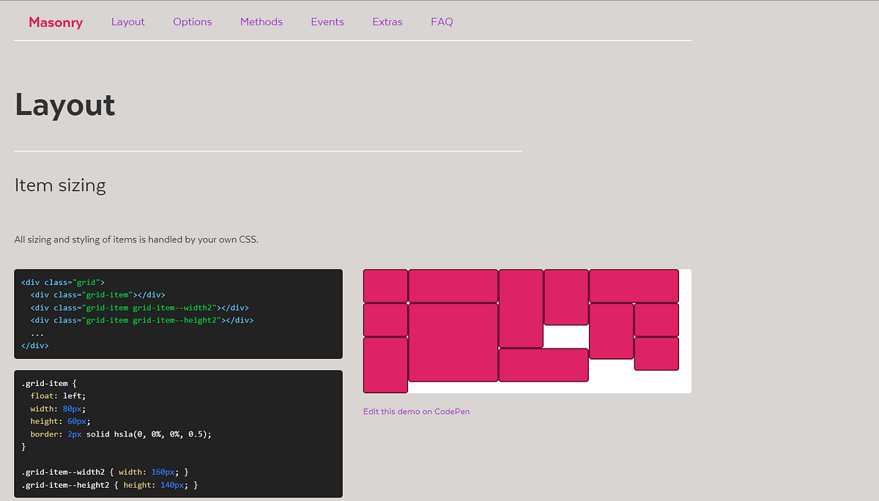Screen dimensions: 879x501
Task: Open this demo on CodePen
Action: click(416, 411)
